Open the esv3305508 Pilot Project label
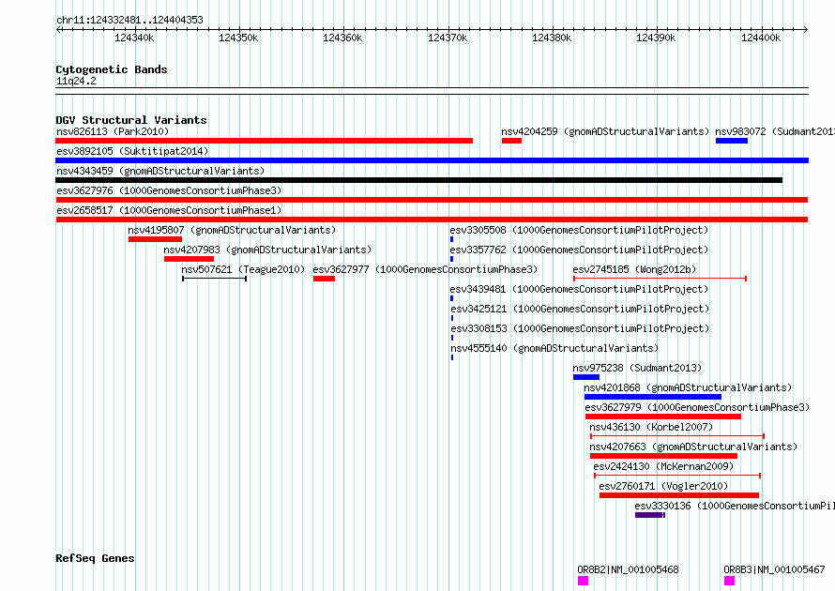 point(580,230)
